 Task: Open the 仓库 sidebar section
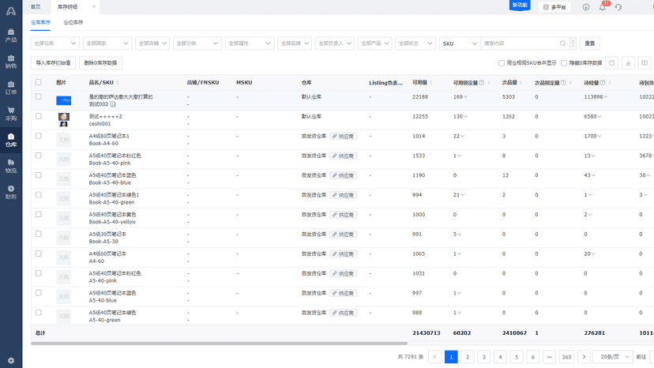11,141
